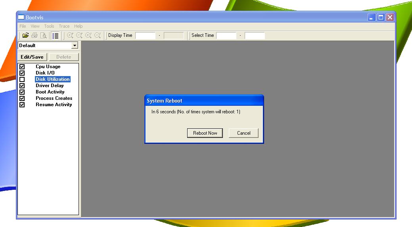The width and height of the screenshot is (412, 227).
Task: Open the Help menu
Action: pos(78,26)
